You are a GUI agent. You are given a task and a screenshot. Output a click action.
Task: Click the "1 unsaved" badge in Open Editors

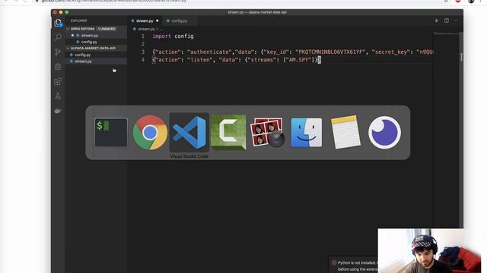[107, 29]
